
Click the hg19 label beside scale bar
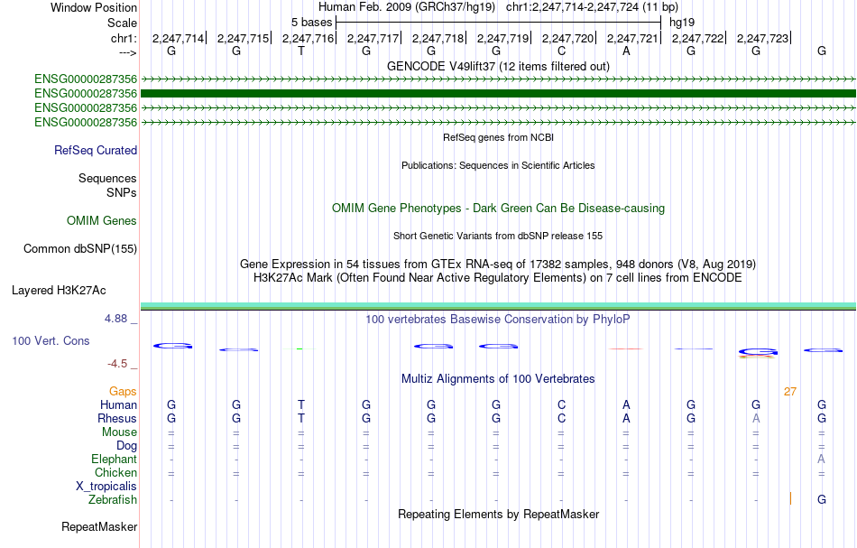point(682,23)
